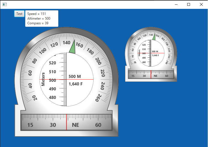Minimize the application window

tap(176, 4)
